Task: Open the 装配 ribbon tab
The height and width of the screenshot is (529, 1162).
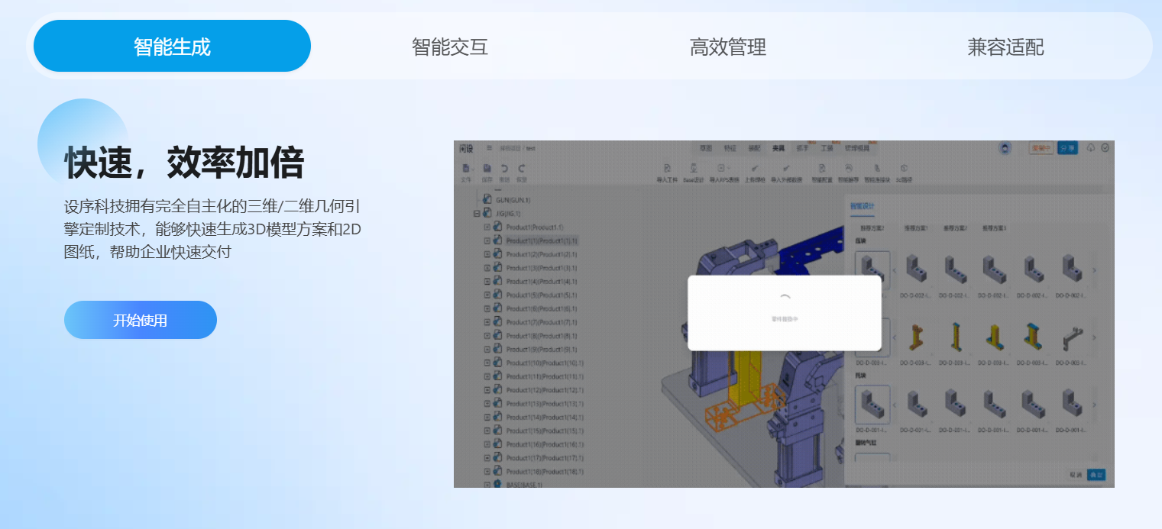Action: pos(754,148)
